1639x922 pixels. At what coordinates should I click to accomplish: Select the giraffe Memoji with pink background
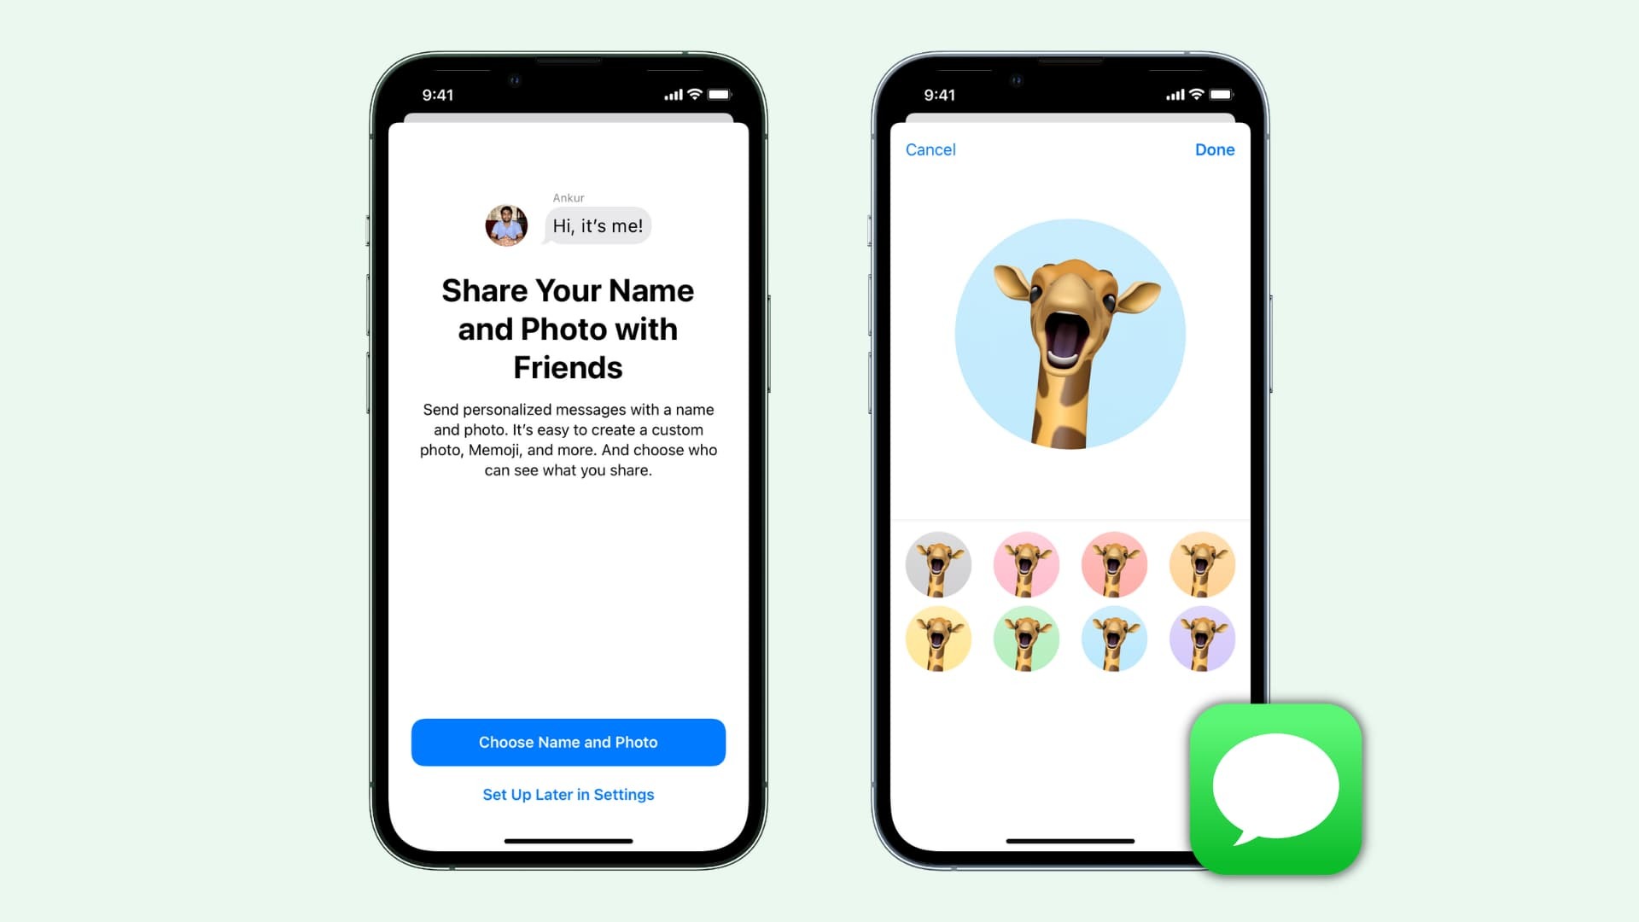[1027, 566]
